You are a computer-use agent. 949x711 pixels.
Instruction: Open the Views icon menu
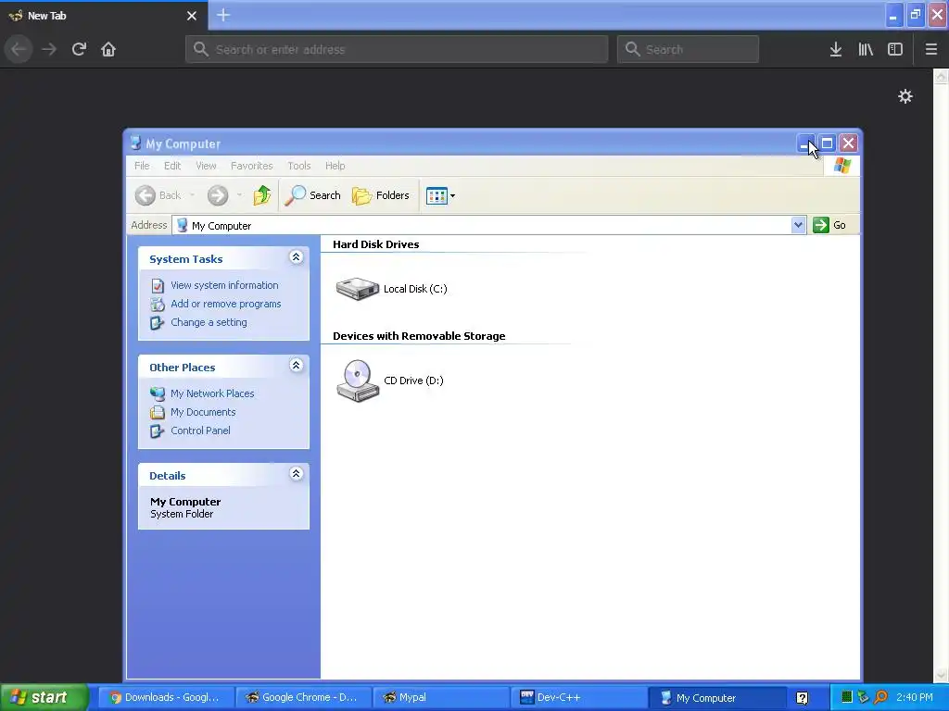coord(440,195)
